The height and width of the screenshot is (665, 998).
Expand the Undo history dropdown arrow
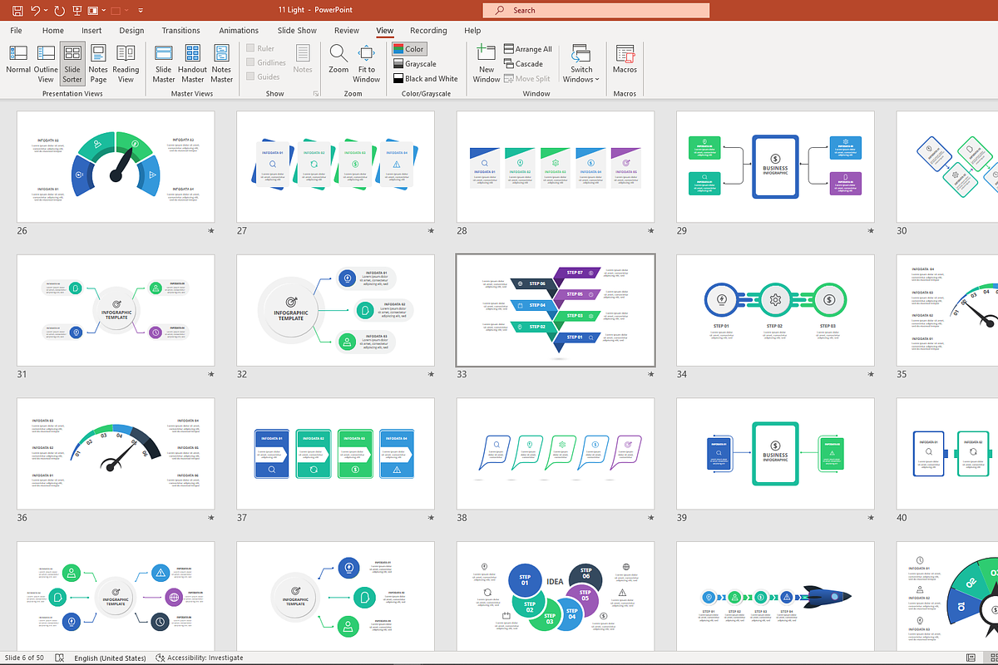click(46, 11)
